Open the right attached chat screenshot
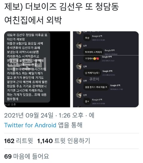The image size is (143, 163). click(x=106, y=69)
